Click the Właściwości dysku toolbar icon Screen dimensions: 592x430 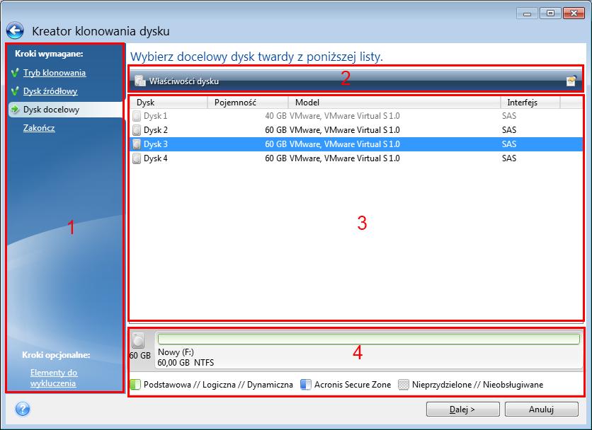pos(140,81)
